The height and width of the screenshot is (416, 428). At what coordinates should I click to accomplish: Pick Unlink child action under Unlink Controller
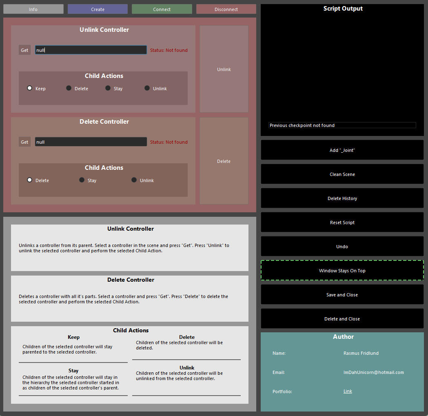147,88
